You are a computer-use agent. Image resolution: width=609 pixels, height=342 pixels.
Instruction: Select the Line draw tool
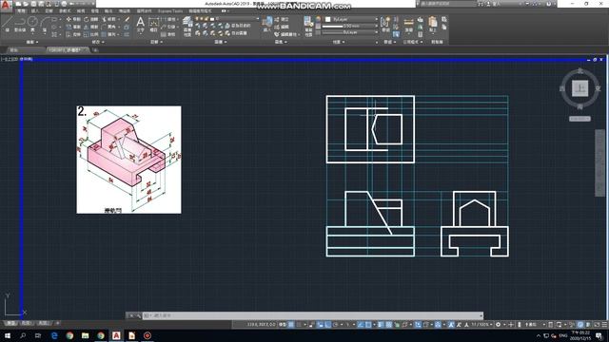point(7,24)
